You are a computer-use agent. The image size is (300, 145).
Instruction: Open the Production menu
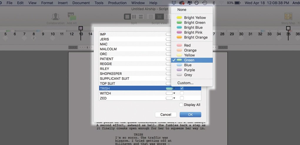click(x=117, y=3)
